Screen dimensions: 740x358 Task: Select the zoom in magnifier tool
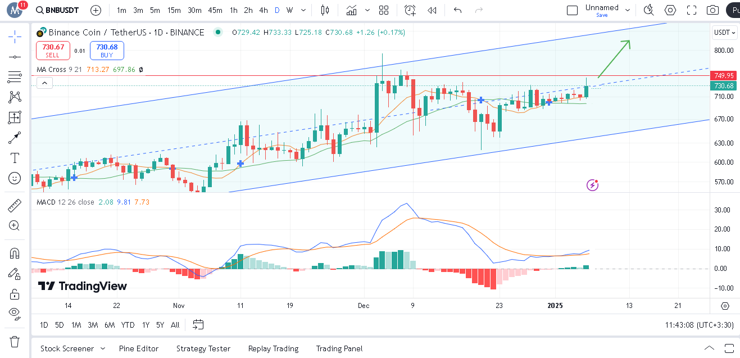pyautogui.click(x=15, y=226)
